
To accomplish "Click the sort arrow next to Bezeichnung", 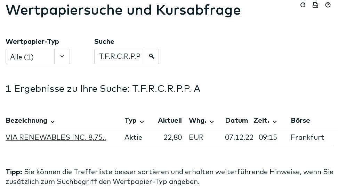I will pyautogui.click(x=53, y=122).
